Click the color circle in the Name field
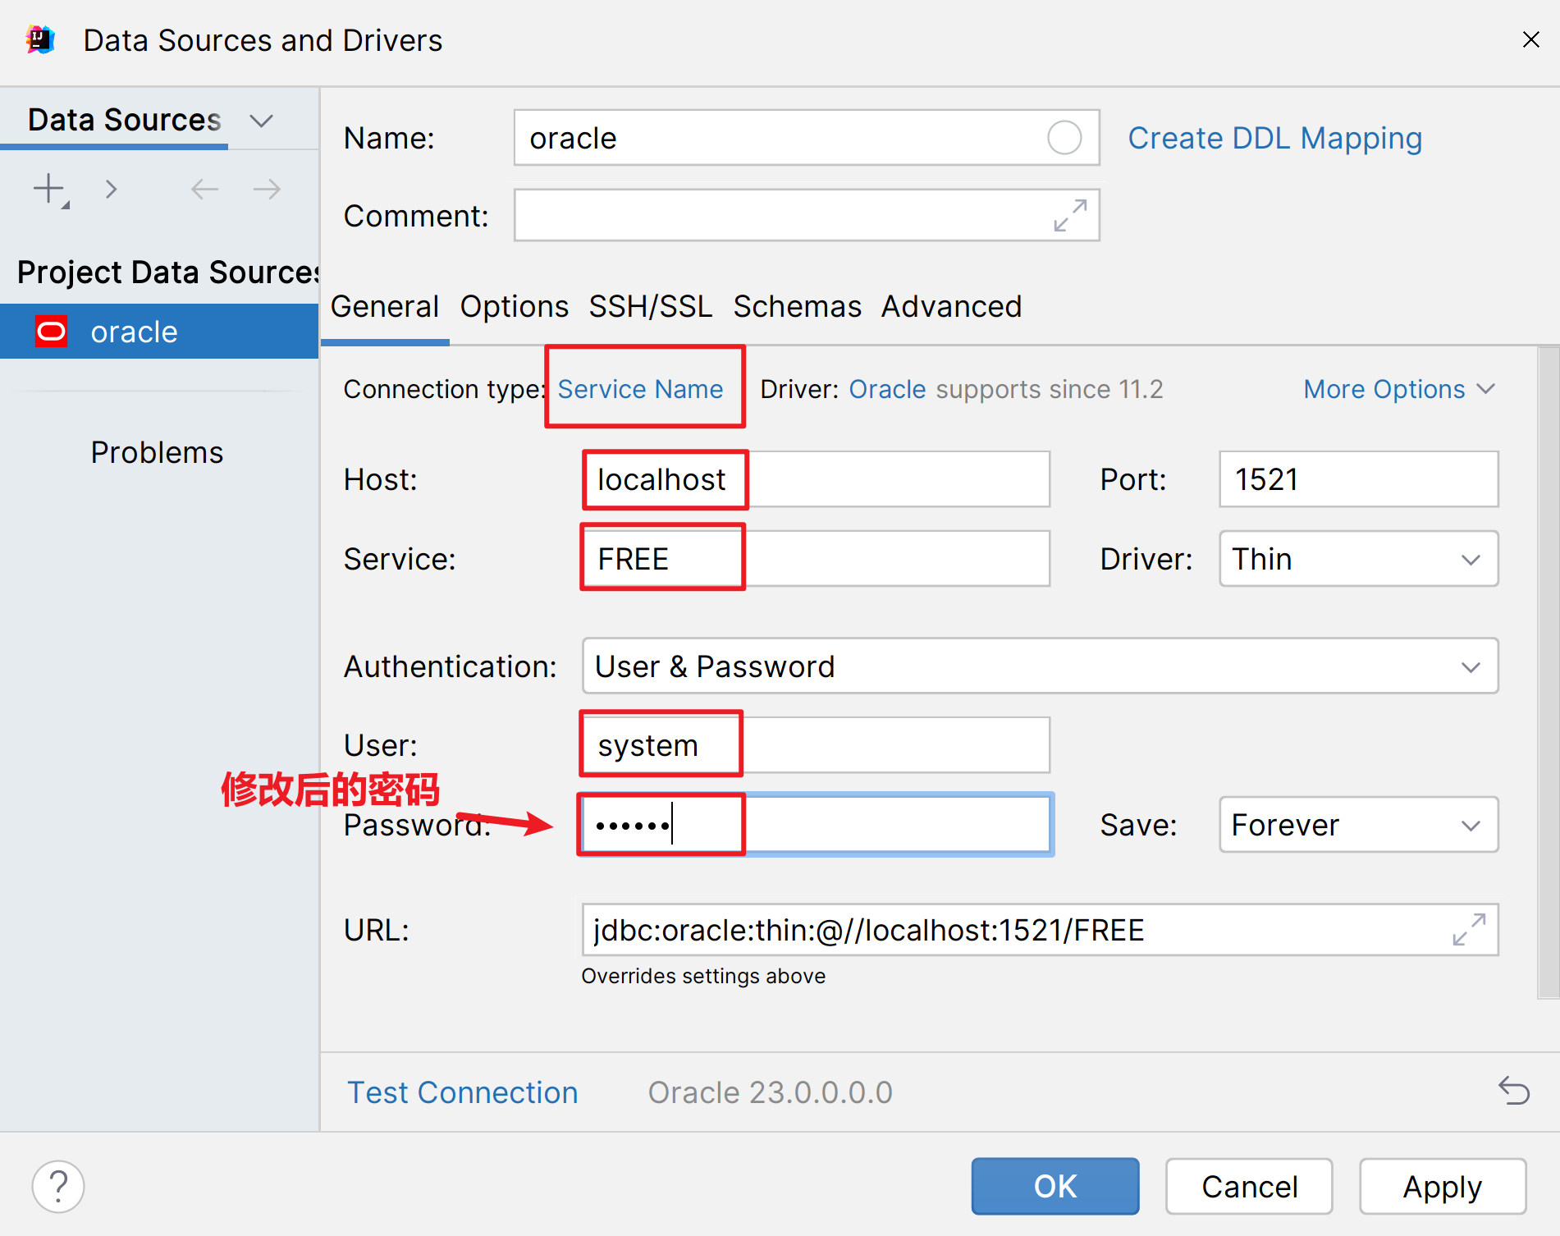 point(1064,138)
